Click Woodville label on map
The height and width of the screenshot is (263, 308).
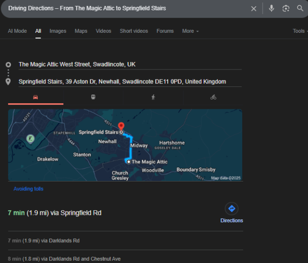tap(152, 170)
